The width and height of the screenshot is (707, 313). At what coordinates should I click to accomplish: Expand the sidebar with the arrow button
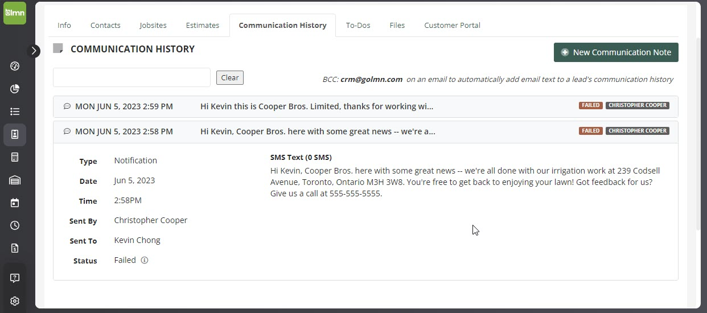tap(34, 51)
